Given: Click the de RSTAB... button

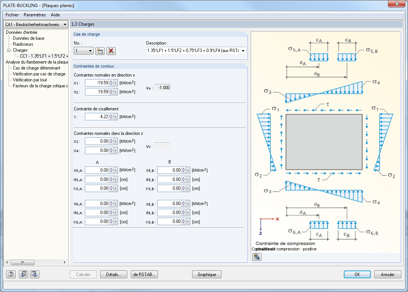Looking at the screenshot, I should coord(144,274).
